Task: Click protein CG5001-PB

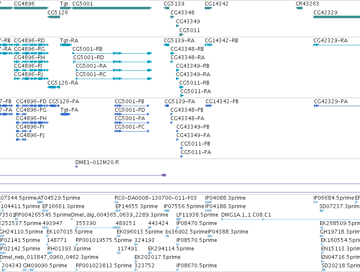Action: [129, 102]
